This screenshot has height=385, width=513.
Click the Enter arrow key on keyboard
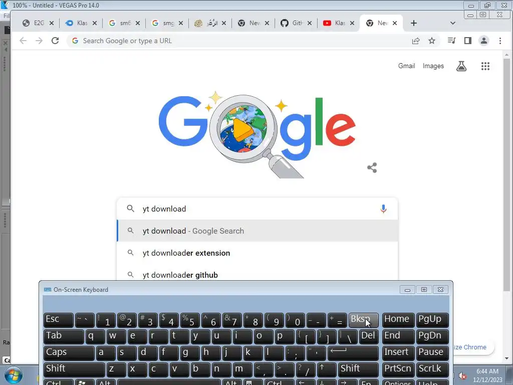[353, 353]
